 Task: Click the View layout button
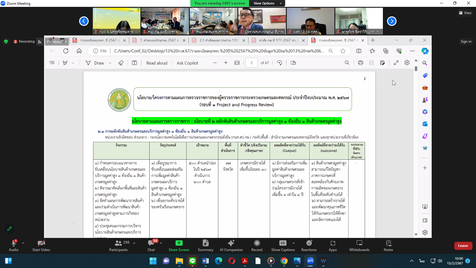[x=465, y=13]
